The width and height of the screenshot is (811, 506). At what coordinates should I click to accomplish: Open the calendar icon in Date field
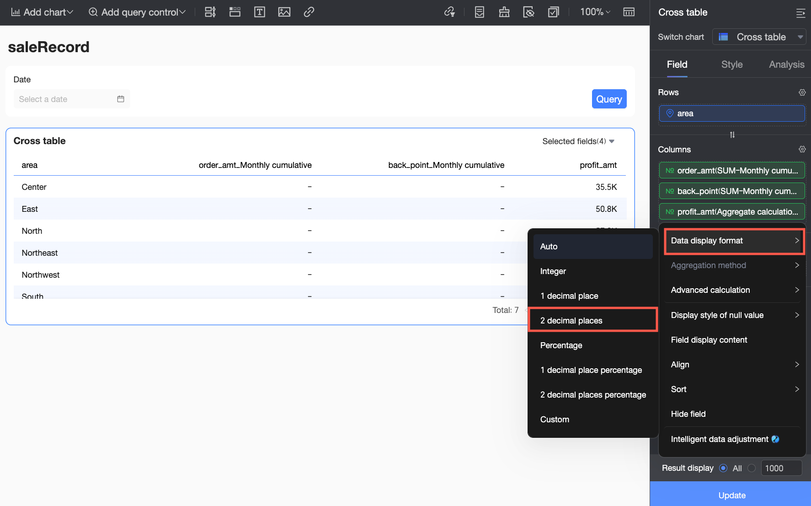point(121,99)
